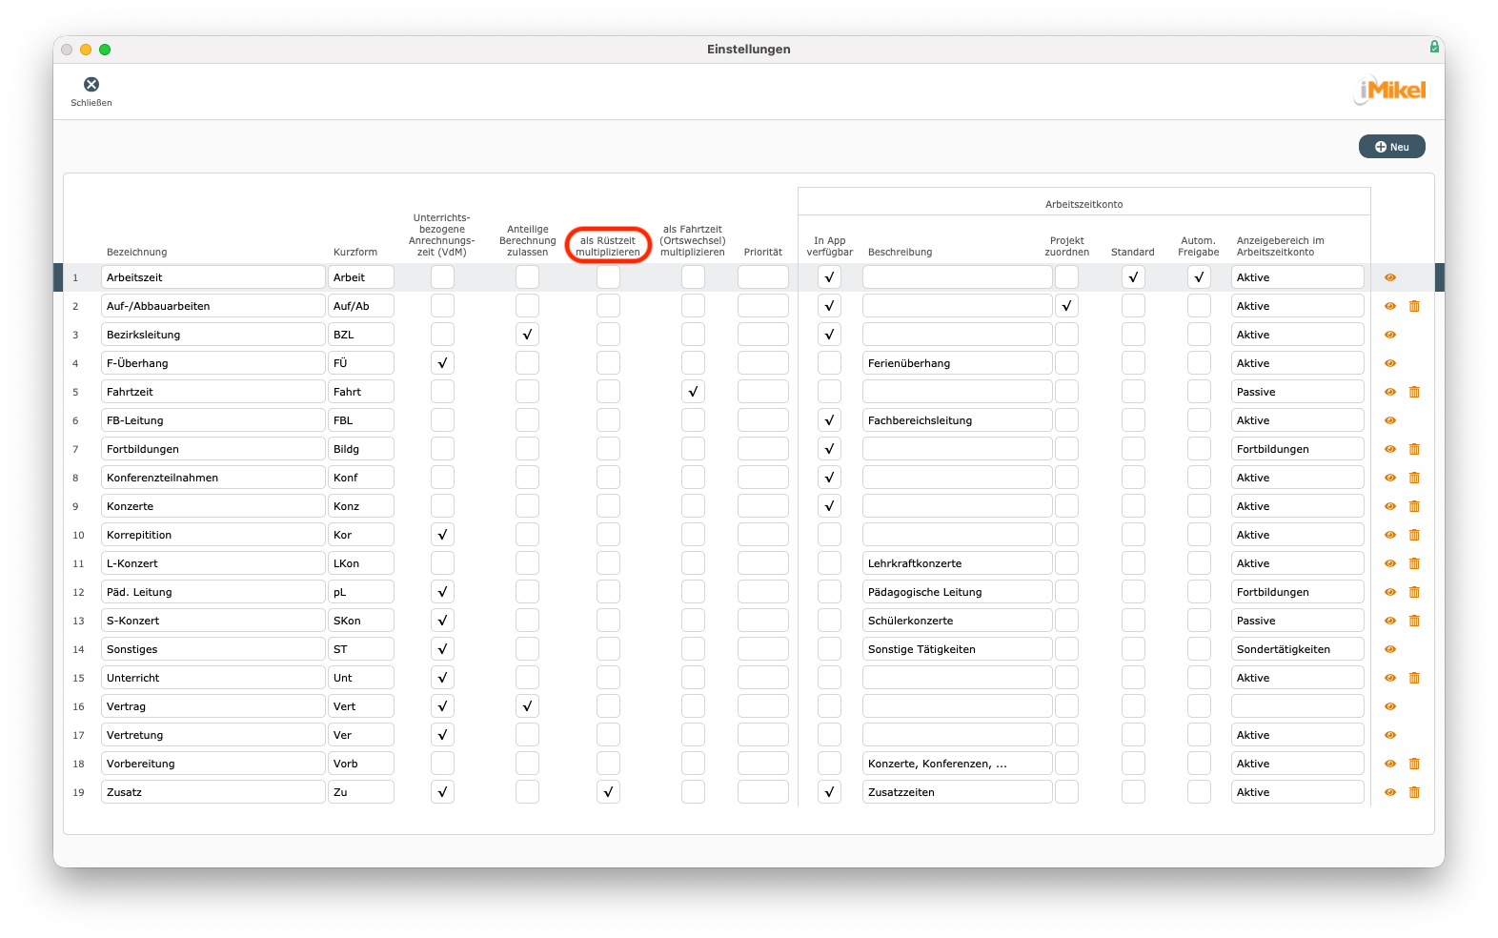The width and height of the screenshot is (1498, 938).
Task: Uncheck Autom. Freigabe for Arbeitszeit
Action: (x=1199, y=277)
